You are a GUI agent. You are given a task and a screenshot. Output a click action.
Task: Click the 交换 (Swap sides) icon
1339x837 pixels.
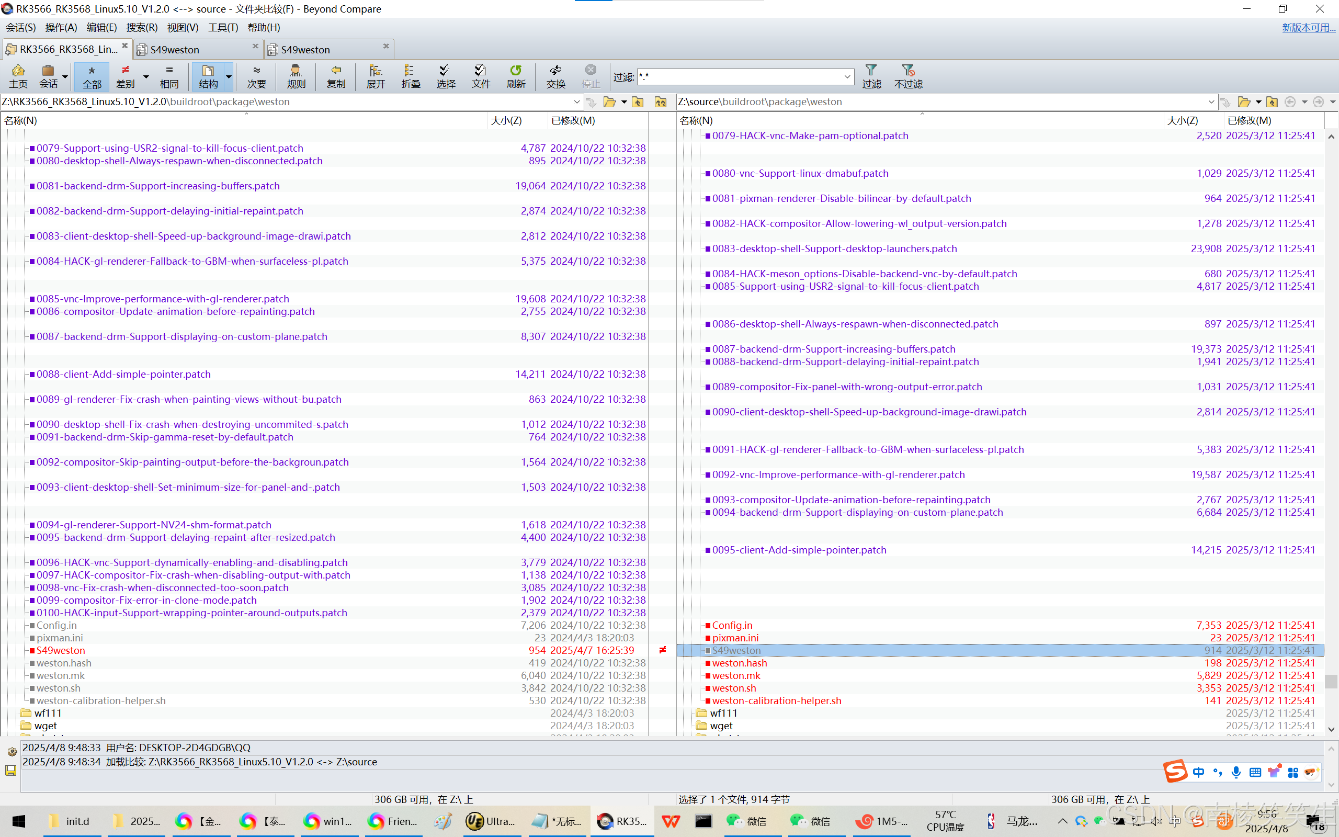click(x=555, y=76)
